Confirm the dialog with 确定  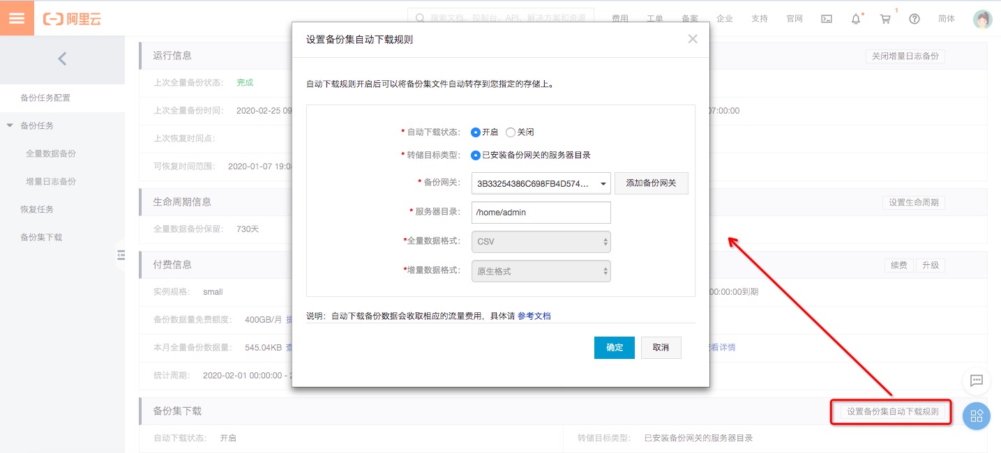(x=615, y=348)
